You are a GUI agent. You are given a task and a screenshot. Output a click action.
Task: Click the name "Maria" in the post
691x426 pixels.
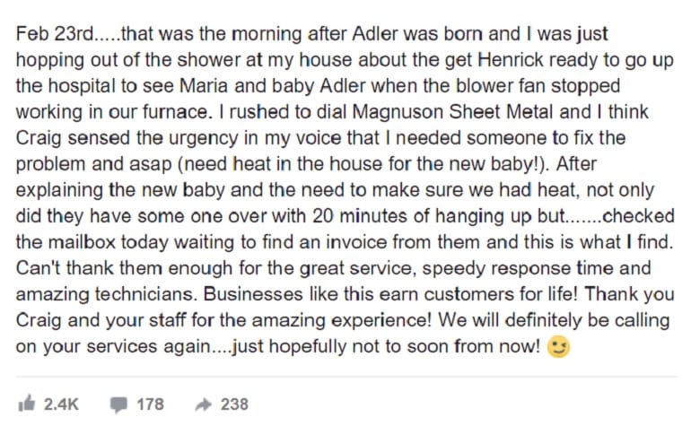204,86
